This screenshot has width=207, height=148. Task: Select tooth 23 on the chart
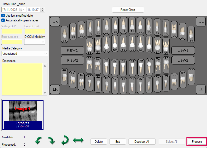[149, 26]
